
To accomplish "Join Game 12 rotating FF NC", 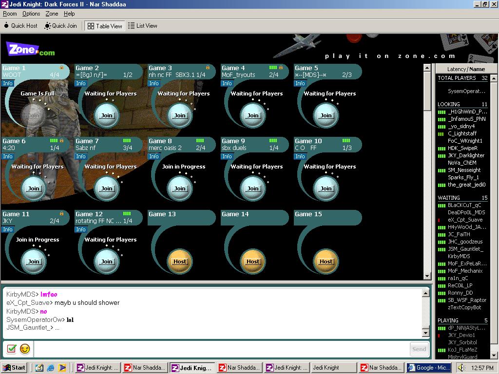I will coord(107,262).
